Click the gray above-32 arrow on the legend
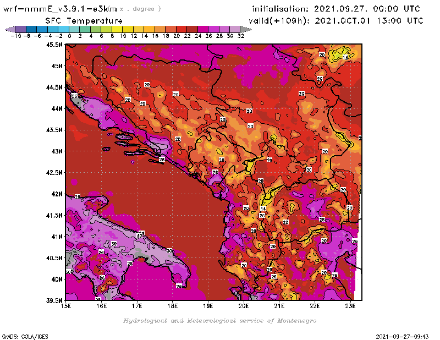This screenshot has height=340, width=440. pos(246,29)
